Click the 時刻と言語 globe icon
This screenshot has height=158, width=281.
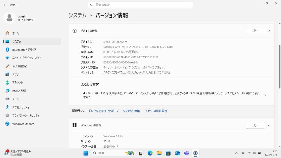click(7, 91)
